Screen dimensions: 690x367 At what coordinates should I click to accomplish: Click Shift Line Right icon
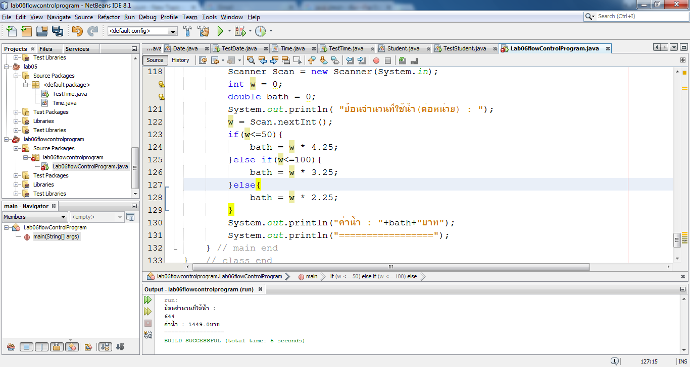pos(362,60)
